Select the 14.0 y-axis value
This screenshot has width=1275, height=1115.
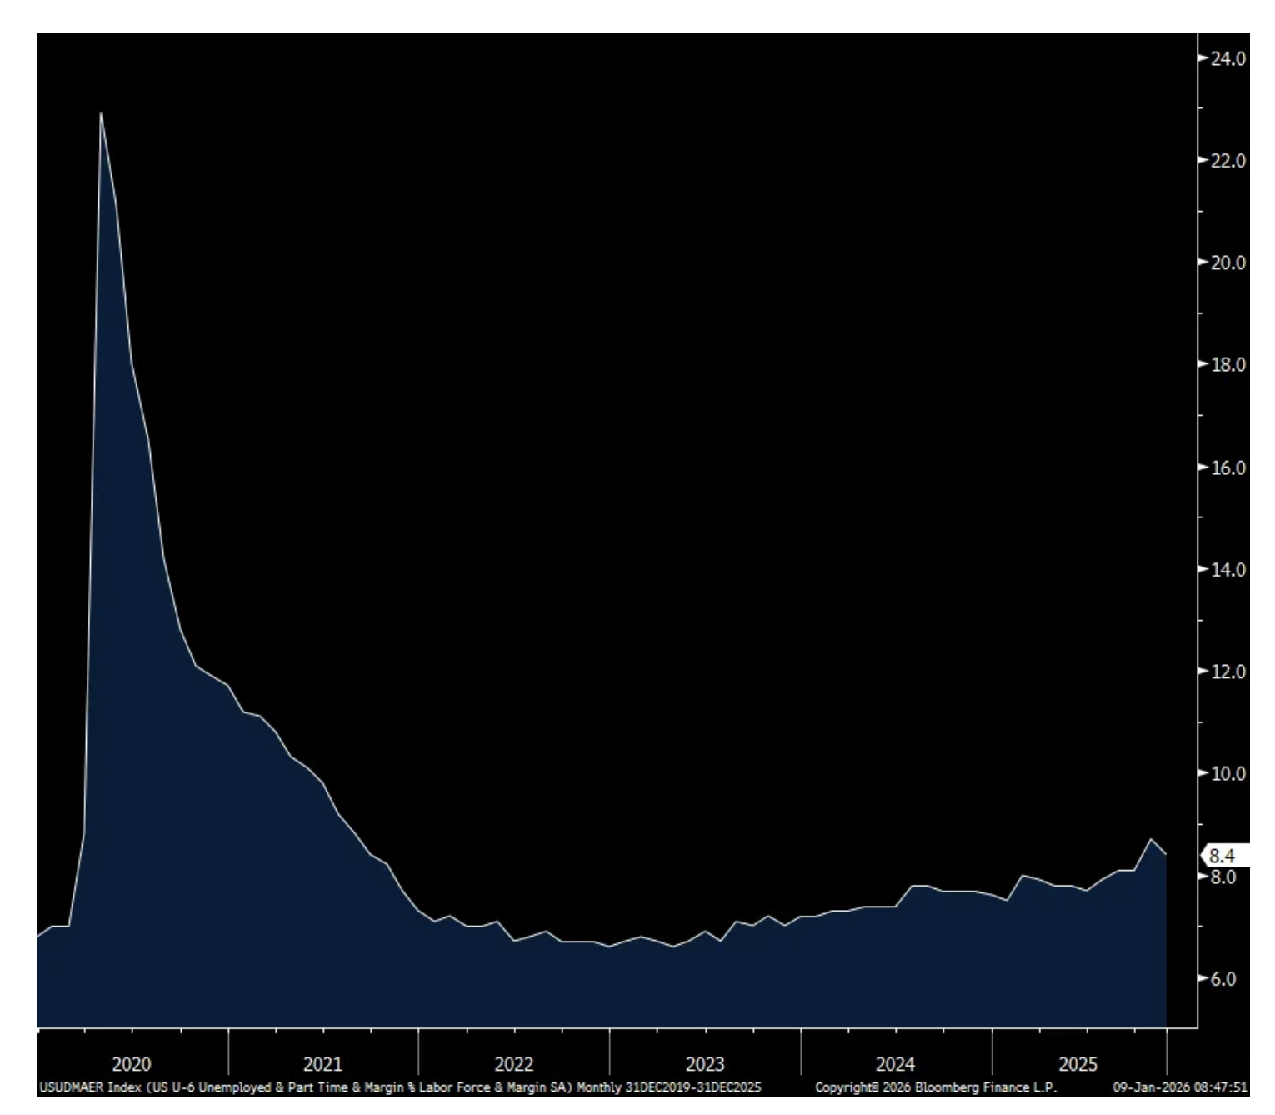1227,570
